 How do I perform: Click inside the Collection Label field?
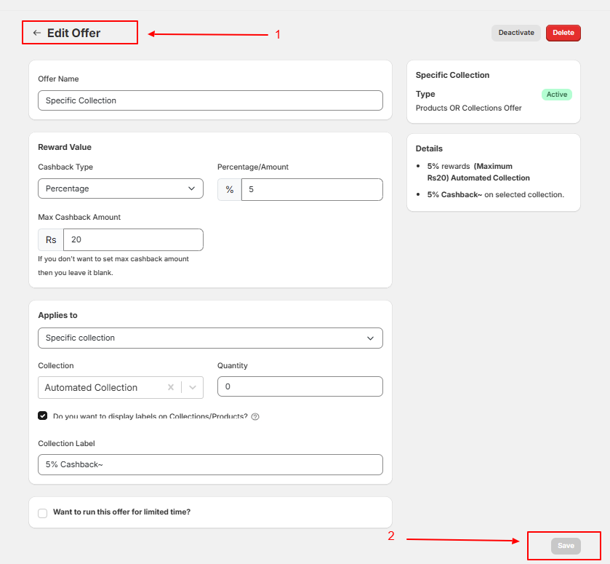pyautogui.click(x=210, y=464)
